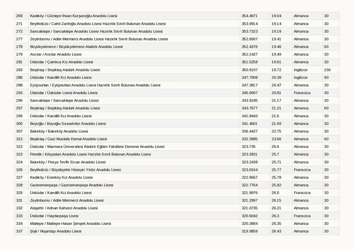Select Marmara Üniversitesi Atatürk Eğitim Fakültesi row
This screenshot has width=354, height=250.
tap(177, 147)
